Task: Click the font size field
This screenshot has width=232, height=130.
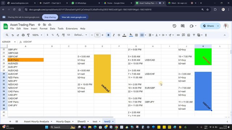Action: tap(97, 35)
